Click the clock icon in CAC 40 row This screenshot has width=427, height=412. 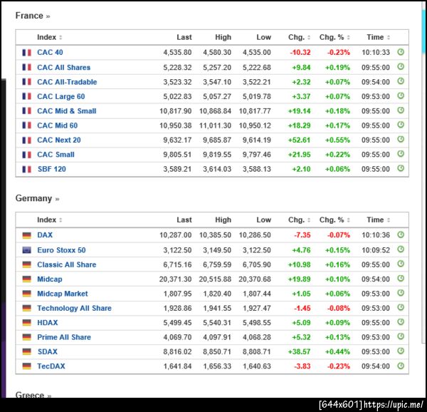400,52
